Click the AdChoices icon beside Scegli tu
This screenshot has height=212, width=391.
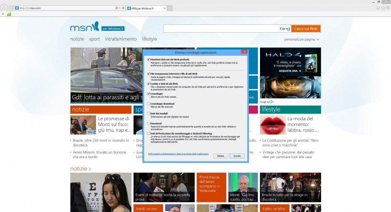coord(272,102)
